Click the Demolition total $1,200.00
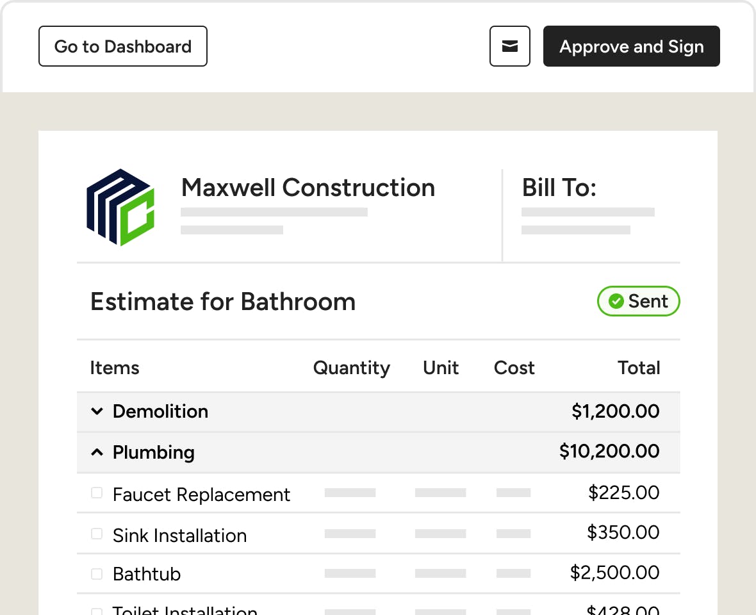Viewport: 756px width, 615px height. 615,411
